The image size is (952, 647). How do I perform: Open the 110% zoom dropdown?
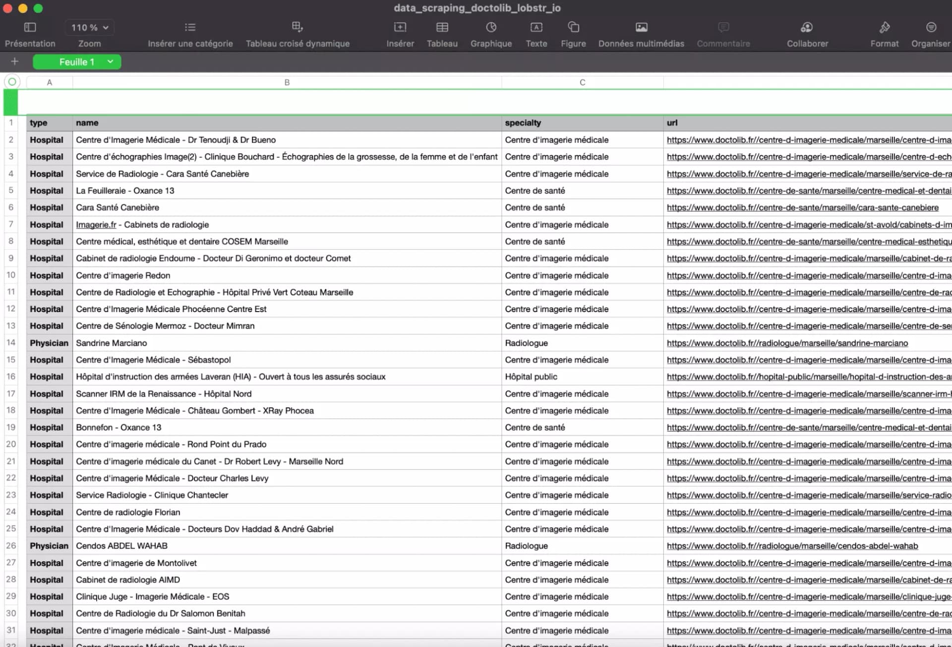(x=89, y=27)
